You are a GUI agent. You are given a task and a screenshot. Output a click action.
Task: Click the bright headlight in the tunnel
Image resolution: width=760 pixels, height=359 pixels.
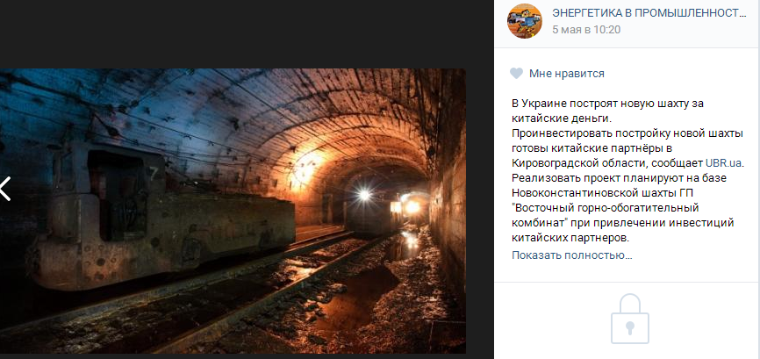coord(363,195)
